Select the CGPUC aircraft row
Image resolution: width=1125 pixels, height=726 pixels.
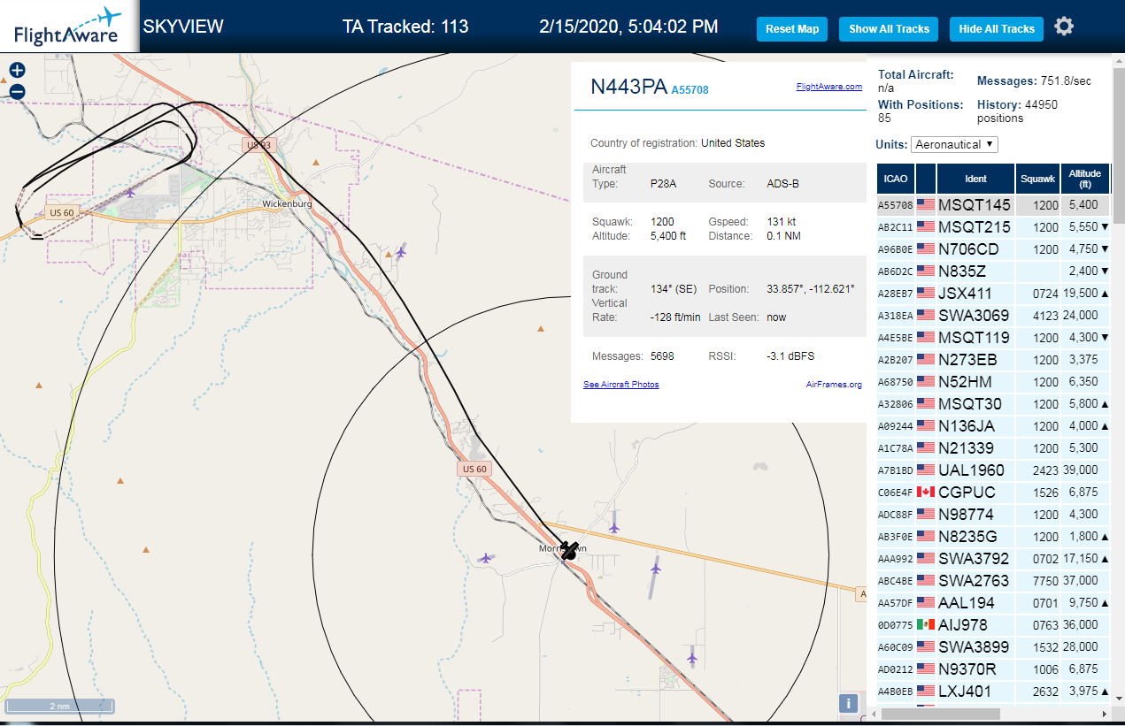tap(991, 493)
